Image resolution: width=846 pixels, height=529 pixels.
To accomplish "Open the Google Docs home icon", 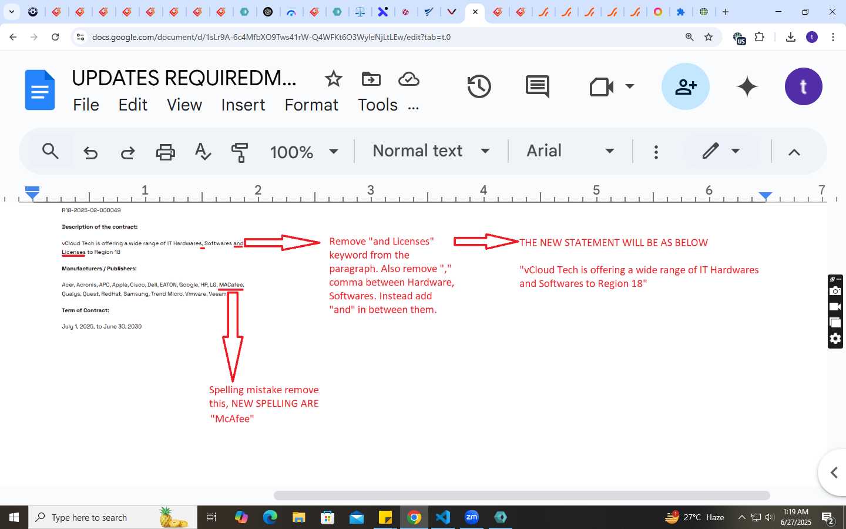I will (40, 90).
